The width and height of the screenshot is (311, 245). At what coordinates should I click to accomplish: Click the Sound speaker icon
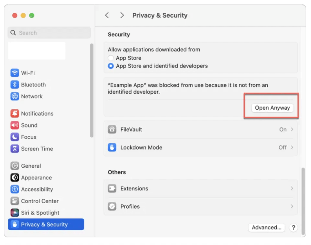15,125
